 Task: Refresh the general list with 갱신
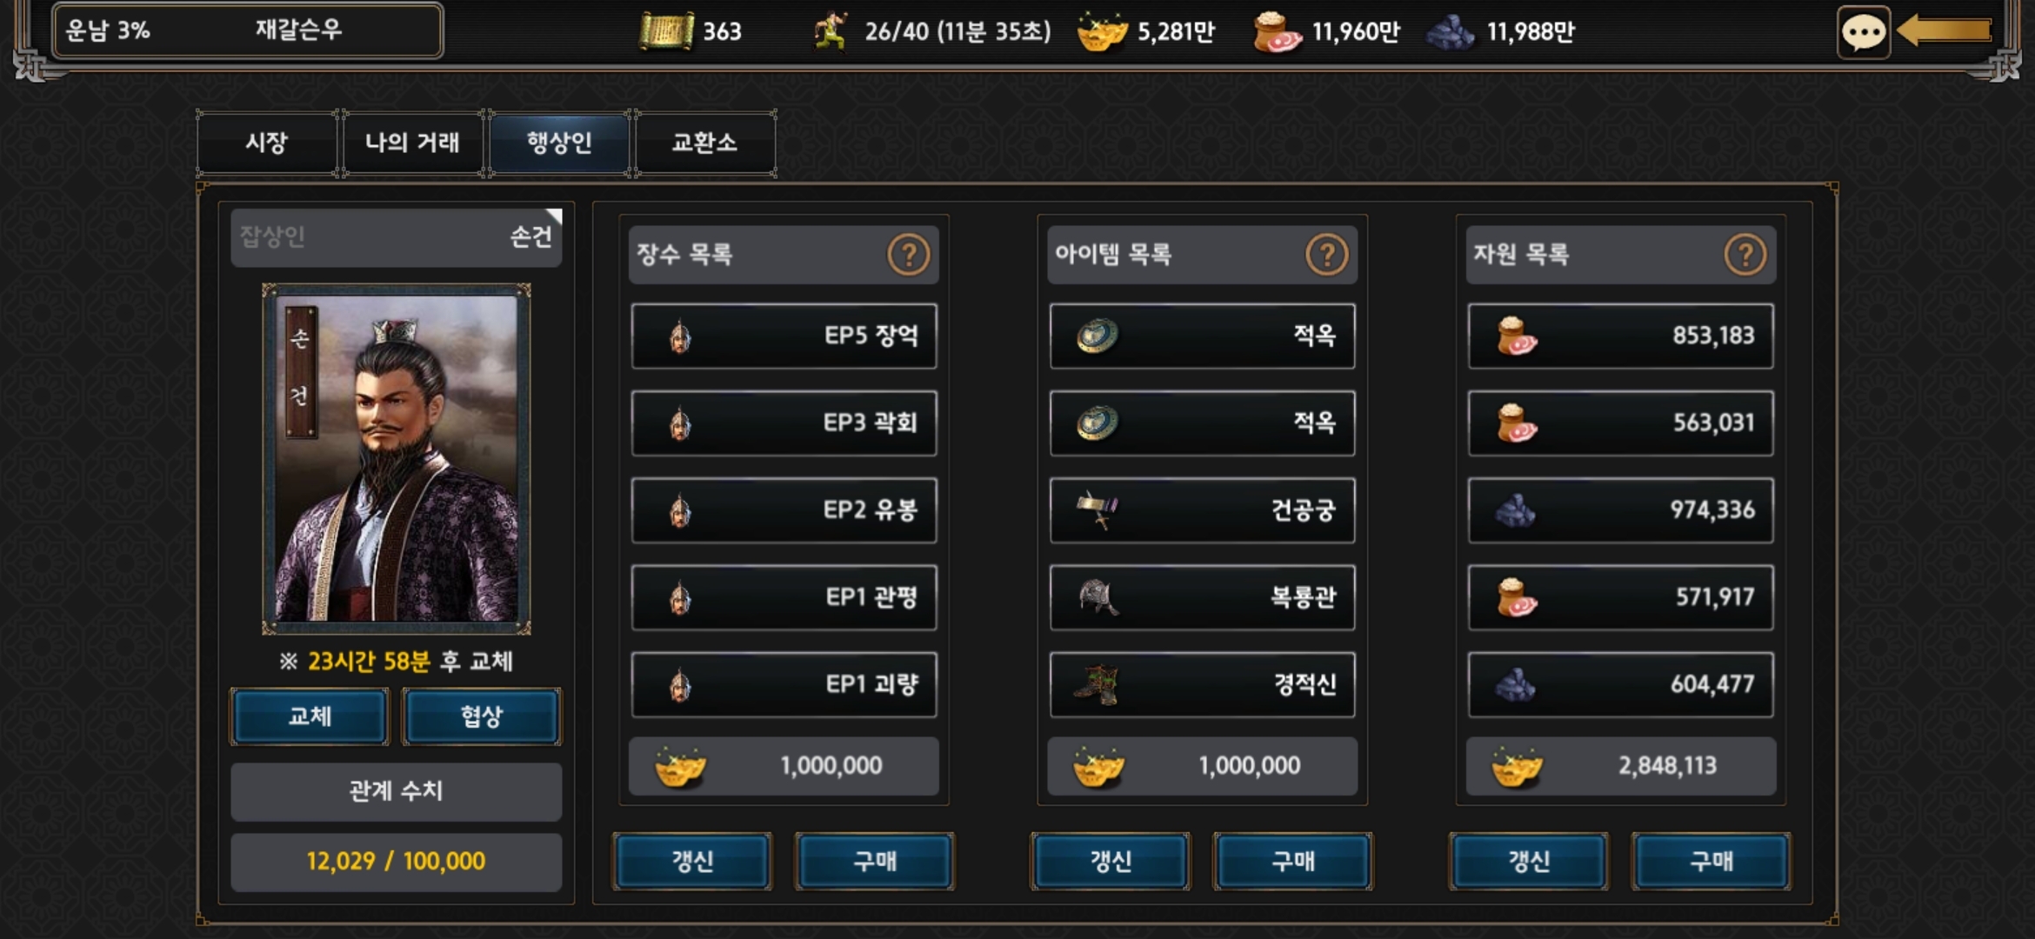[x=692, y=862]
